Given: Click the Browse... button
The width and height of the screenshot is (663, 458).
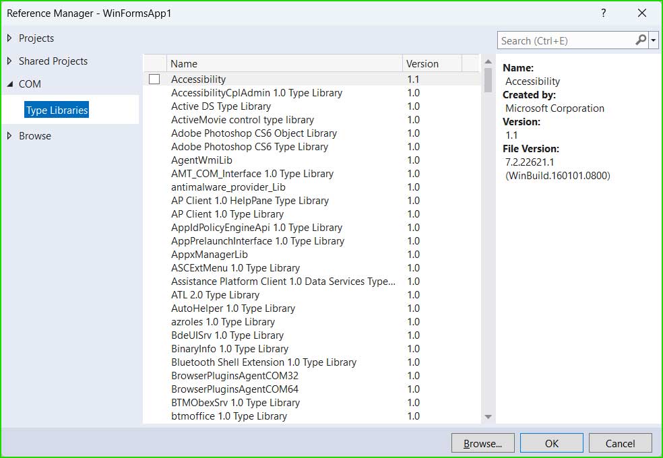Looking at the screenshot, I should pyautogui.click(x=483, y=443).
